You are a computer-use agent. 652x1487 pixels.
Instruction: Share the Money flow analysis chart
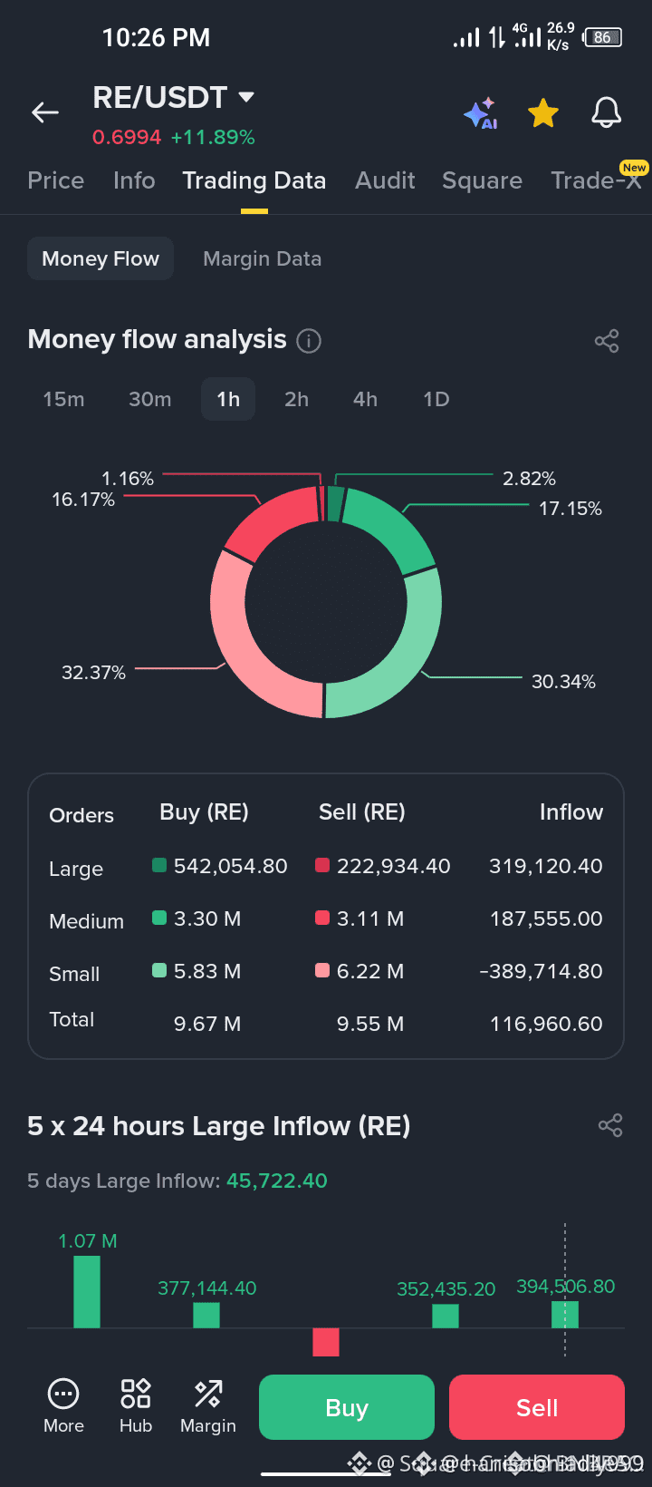pyautogui.click(x=607, y=341)
